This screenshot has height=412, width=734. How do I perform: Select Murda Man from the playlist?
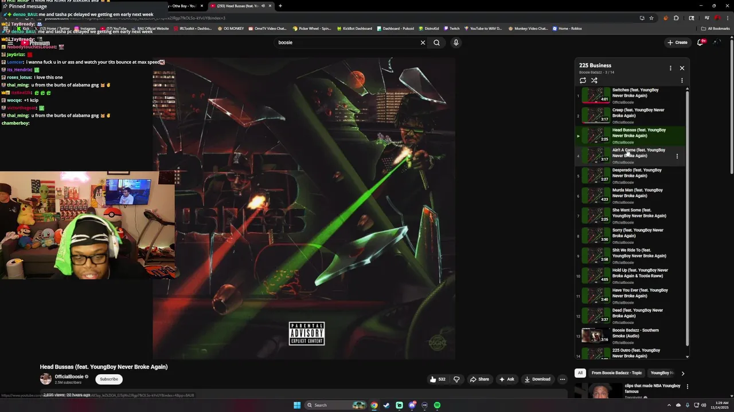[631, 196]
